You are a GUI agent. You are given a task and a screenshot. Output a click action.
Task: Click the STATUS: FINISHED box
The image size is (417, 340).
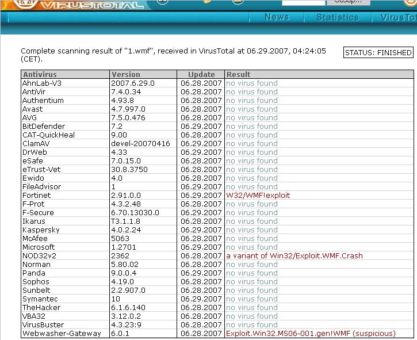pos(378,52)
